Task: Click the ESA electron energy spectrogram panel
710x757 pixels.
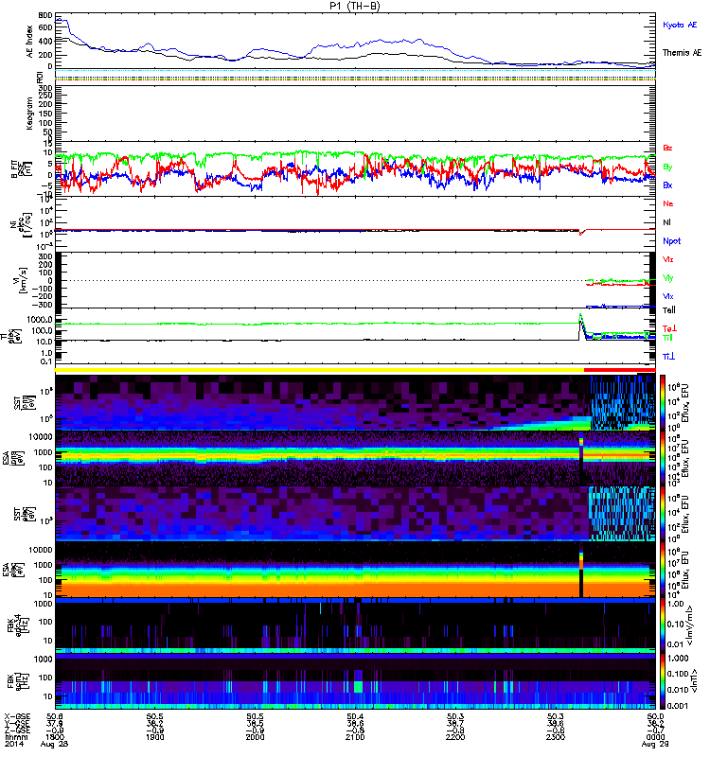Action: coord(355,570)
